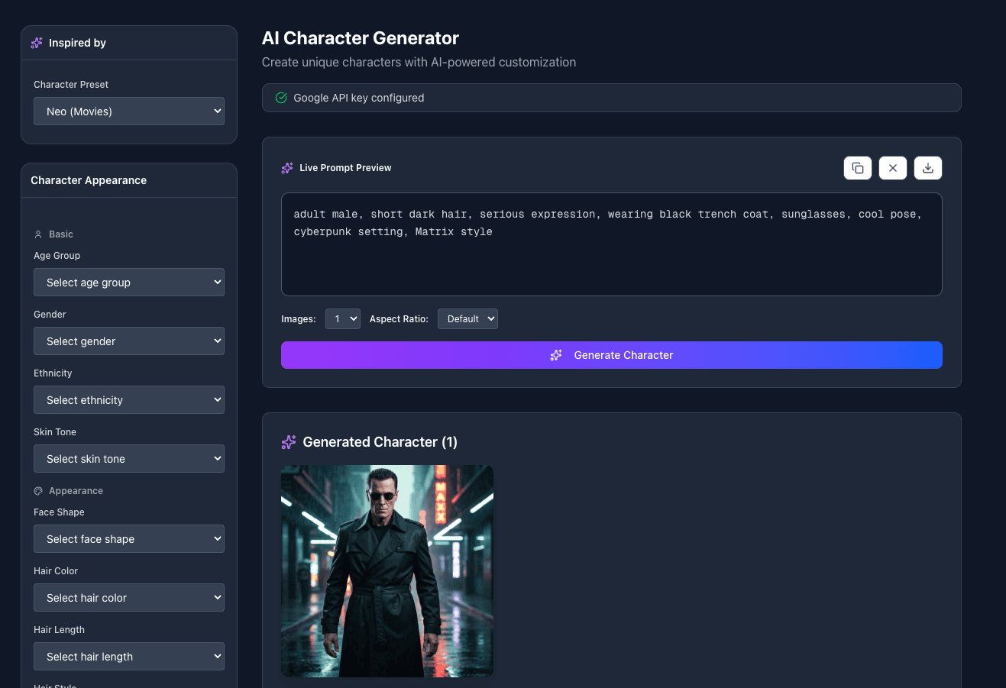The height and width of the screenshot is (688, 1006).
Task: Click the Generate Character button
Action: click(x=612, y=355)
